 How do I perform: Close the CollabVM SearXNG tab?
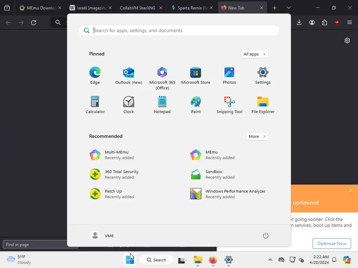point(161,8)
